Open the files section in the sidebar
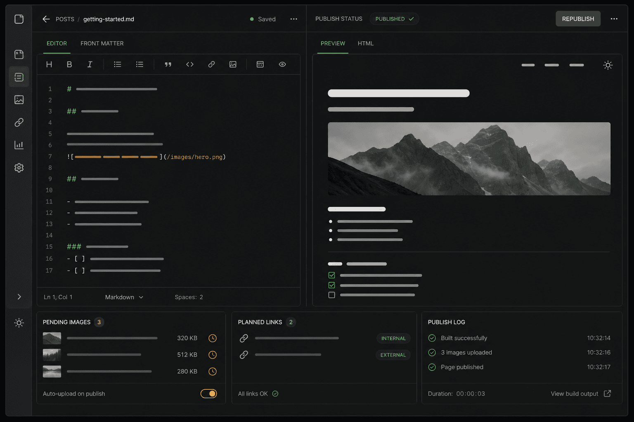The height and width of the screenshot is (422, 634). click(19, 54)
